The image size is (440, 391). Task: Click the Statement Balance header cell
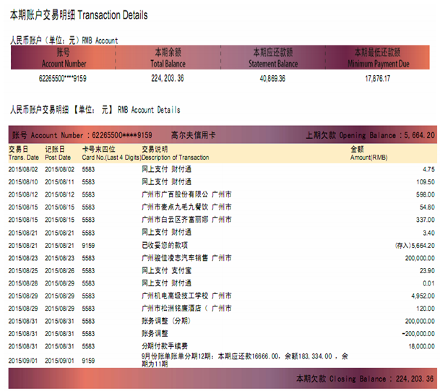(x=272, y=59)
